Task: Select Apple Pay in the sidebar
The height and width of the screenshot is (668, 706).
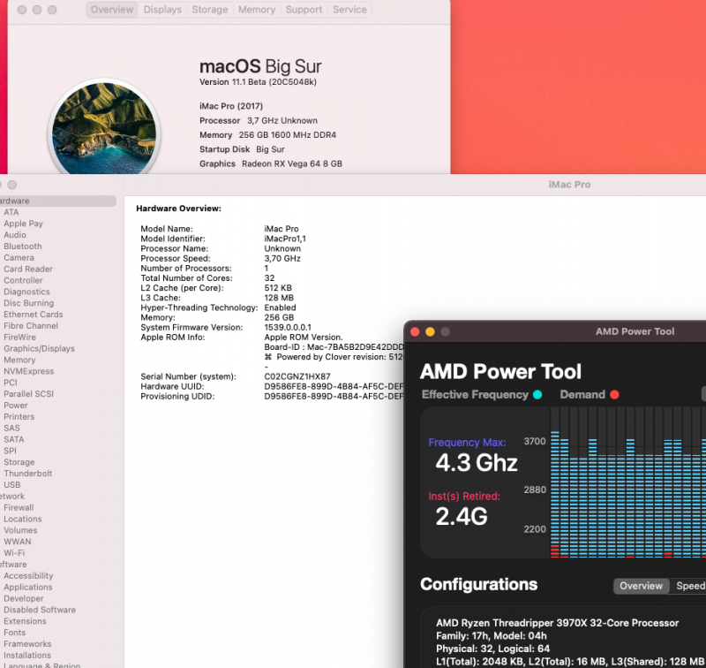Action: [x=24, y=224]
